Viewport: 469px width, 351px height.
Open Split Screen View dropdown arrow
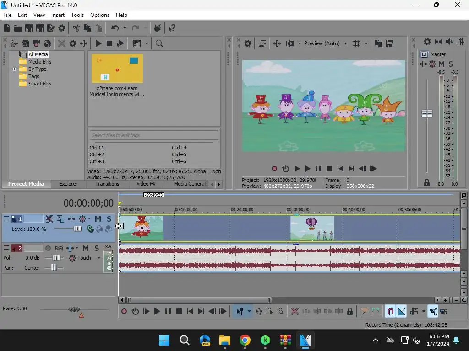pos(300,43)
